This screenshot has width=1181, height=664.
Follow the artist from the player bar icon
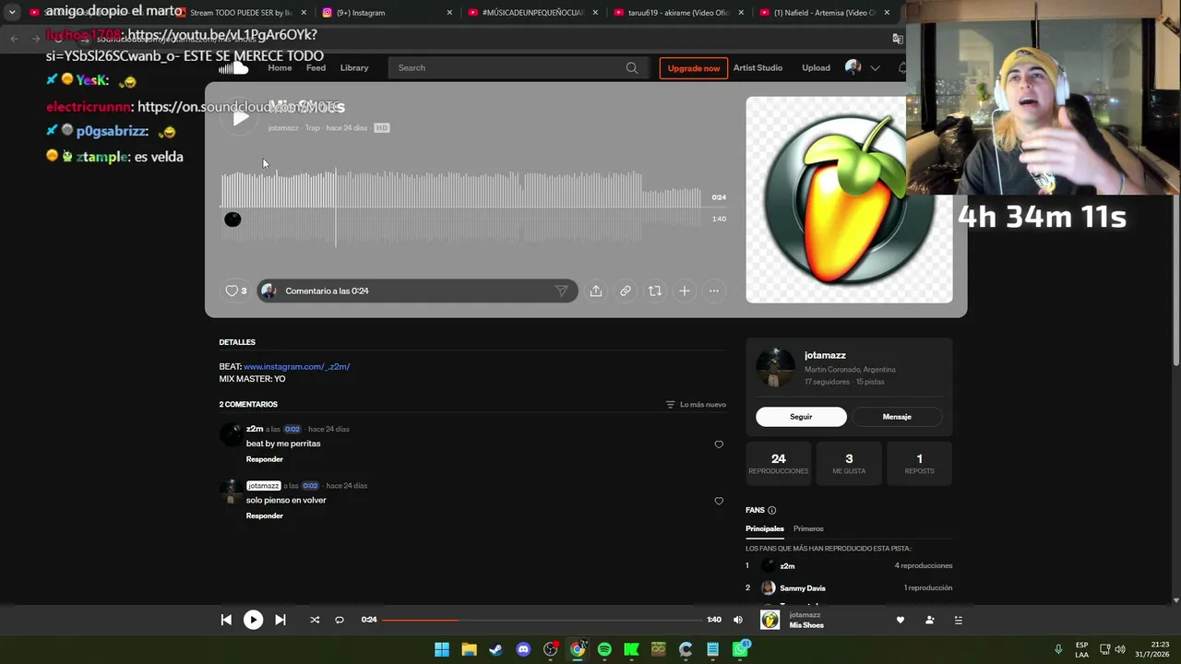(x=930, y=620)
